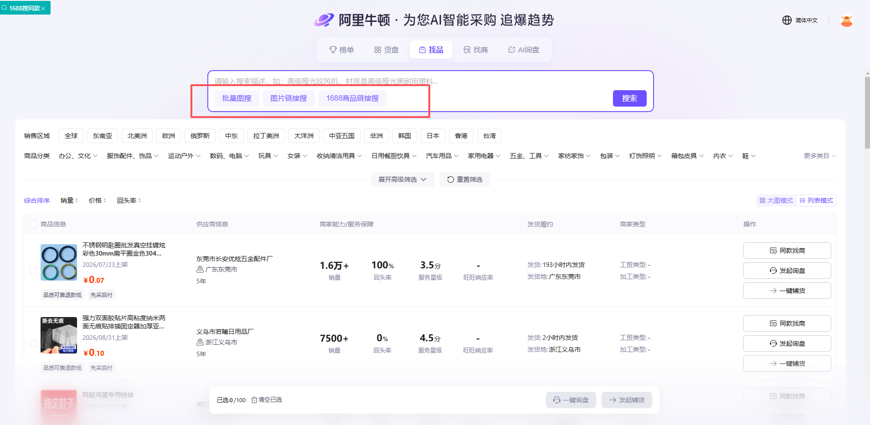Viewport: 870px width, 425px height.
Task: Switch to 列表模式 list view
Action: click(816, 200)
